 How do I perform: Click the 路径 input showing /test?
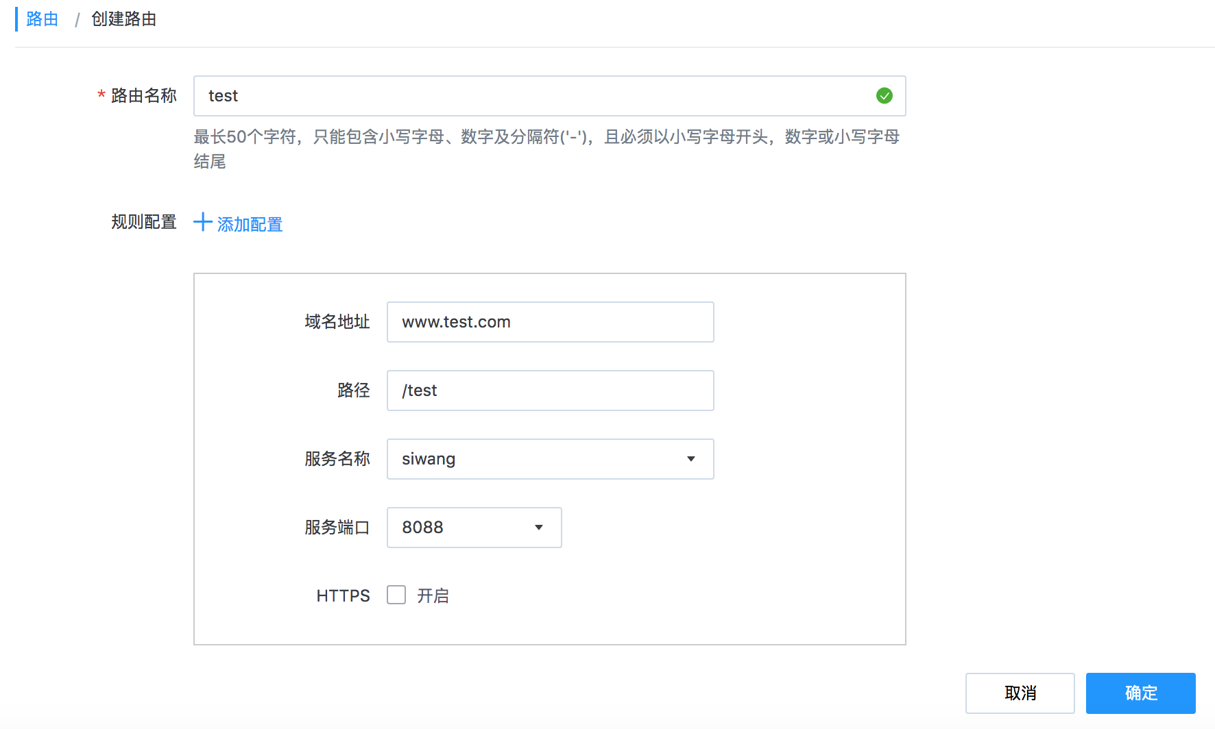pyautogui.click(x=550, y=391)
